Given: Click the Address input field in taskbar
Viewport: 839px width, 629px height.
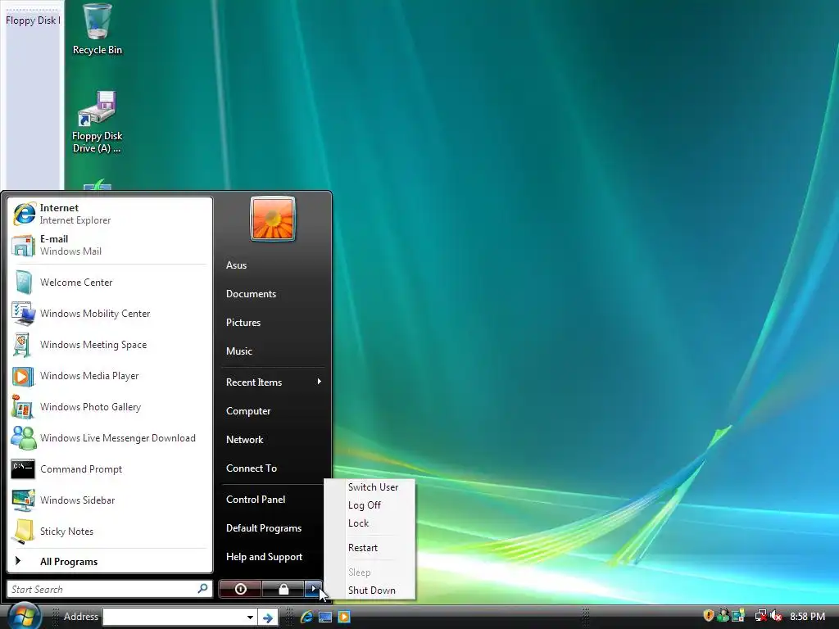Looking at the screenshot, I should tap(174, 617).
